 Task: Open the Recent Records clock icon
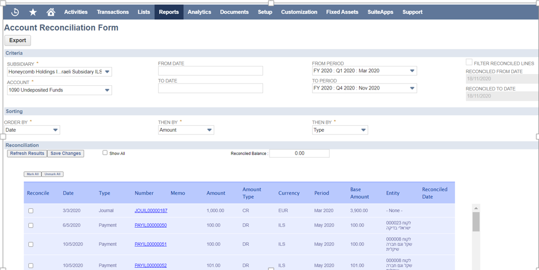click(15, 12)
